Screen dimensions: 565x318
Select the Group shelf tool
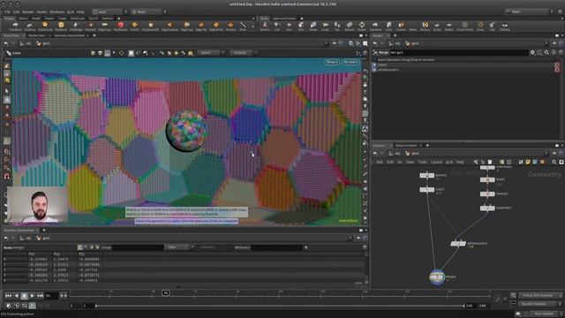coord(480,26)
